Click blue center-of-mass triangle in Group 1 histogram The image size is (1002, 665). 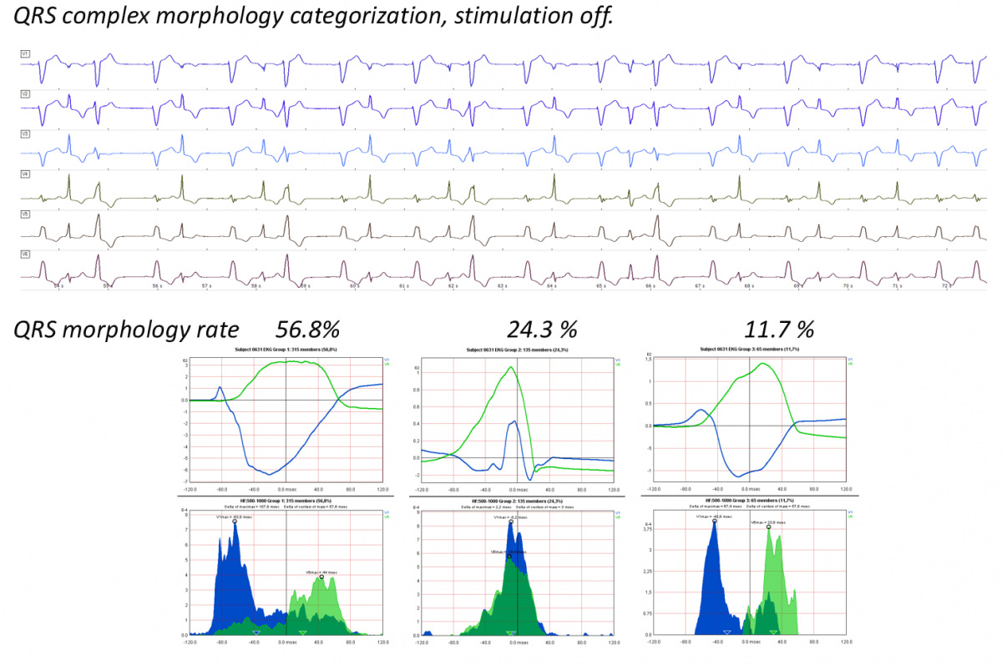pyautogui.click(x=257, y=632)
